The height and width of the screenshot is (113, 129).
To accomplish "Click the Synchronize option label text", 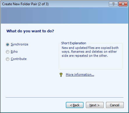I will coord(20,44).
